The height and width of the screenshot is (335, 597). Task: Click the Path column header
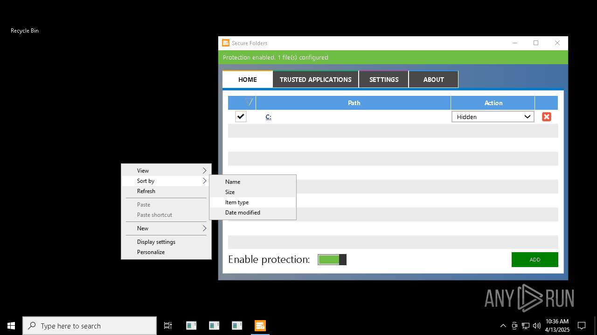tap(354, 103)
